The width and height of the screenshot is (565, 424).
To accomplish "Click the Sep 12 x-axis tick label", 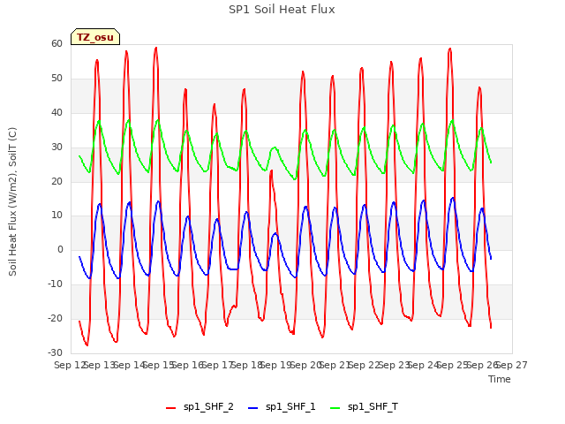I will (x=70, y=365).
